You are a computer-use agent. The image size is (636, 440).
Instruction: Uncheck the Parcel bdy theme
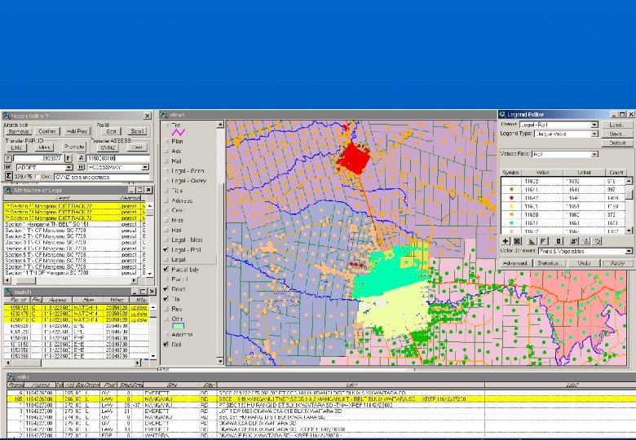tap(166, 269)
